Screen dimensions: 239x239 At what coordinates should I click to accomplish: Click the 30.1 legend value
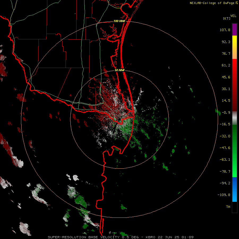tap(226, 89)
